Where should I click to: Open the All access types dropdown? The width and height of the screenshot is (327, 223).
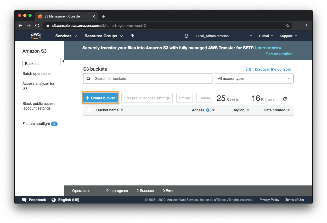point(254,79)
